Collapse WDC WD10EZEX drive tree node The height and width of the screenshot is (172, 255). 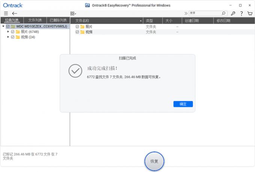tap(3, 26)
